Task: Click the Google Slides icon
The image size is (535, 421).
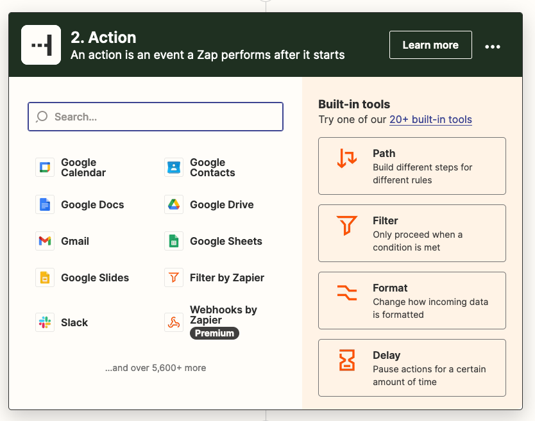Action: [45, 277]
